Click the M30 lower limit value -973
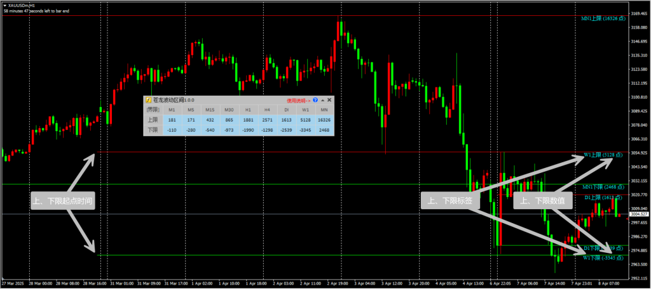 pos(230,130)
